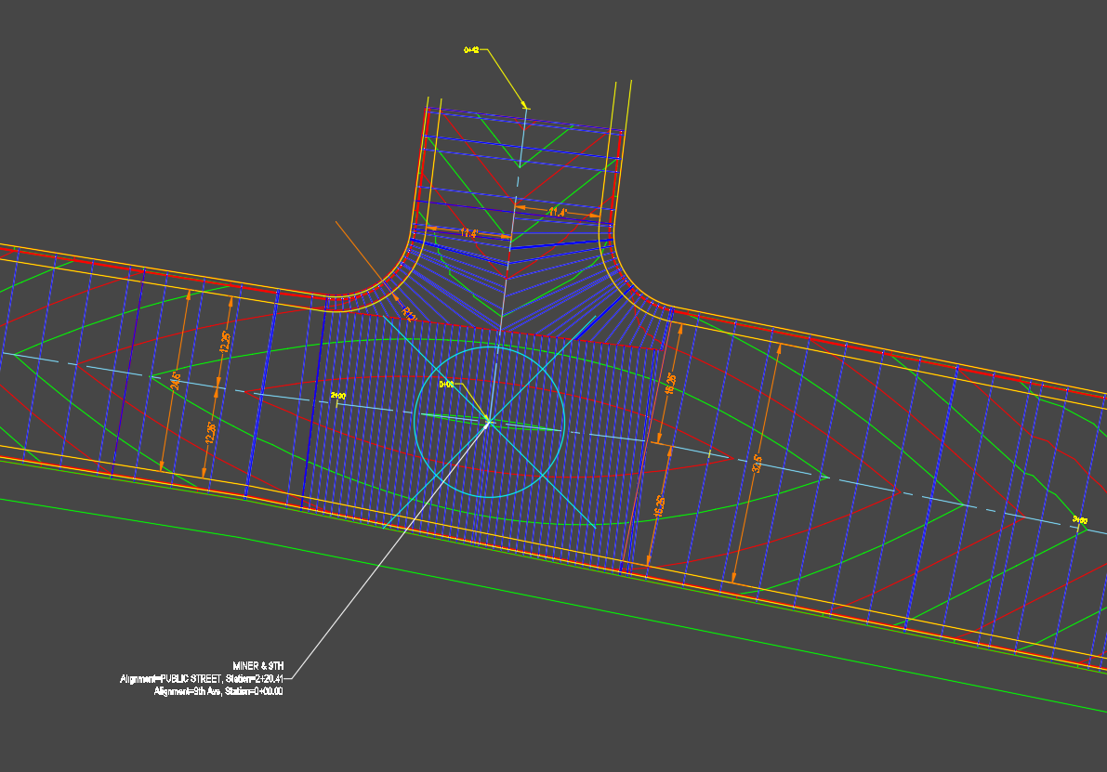
Task: Click the arrowhead of the 0+42 leader
Action: (x=525, y=105)
